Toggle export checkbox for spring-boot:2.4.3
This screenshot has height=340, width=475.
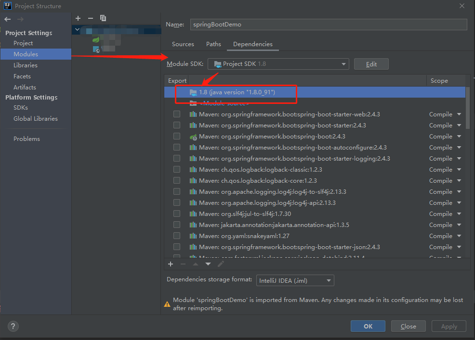click(177, 136)
